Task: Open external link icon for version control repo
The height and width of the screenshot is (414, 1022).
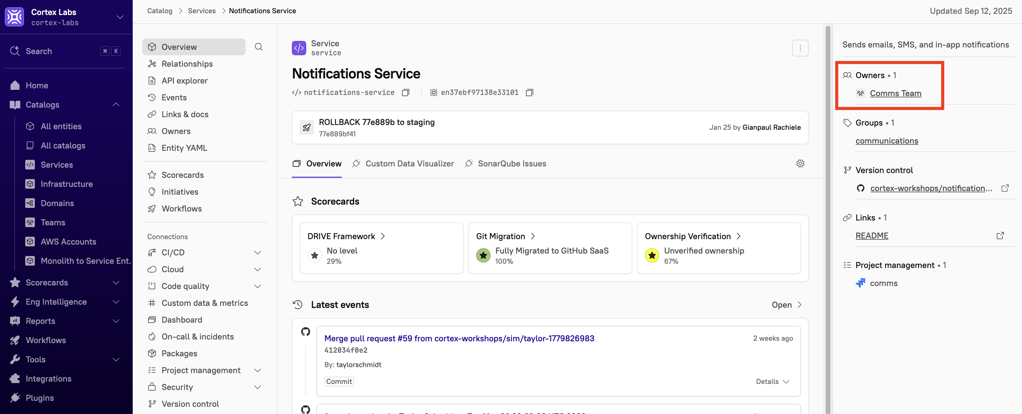Action: pos(1005,188)
